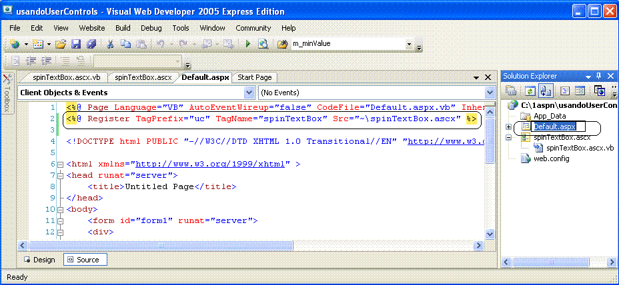Open the Add New Item dropdown arrow
This screenshot has height=285, width=619.
tap(49, 44)
